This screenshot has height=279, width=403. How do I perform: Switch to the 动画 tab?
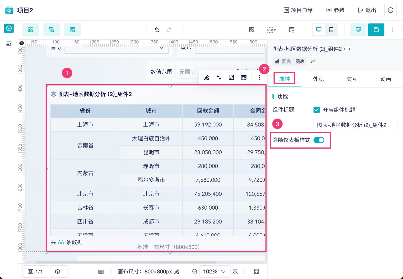click(x=385, y=79)
